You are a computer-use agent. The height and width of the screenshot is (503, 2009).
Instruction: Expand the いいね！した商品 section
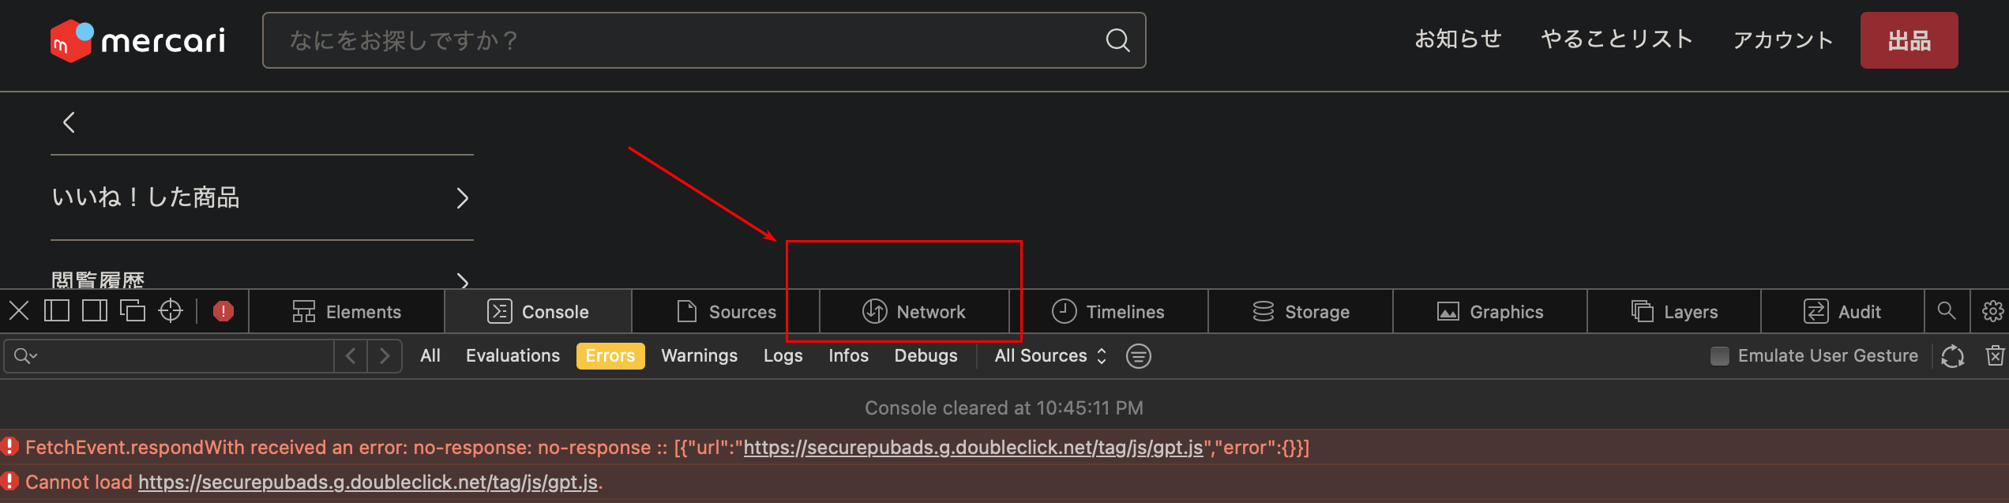tap(261, 197)
